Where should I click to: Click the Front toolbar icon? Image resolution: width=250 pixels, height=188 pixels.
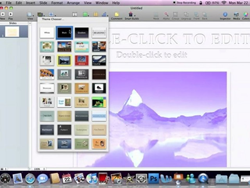(196, 16)
